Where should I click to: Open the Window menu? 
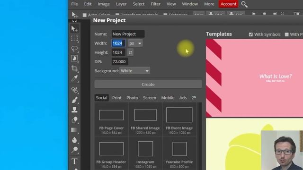(190, 4)
